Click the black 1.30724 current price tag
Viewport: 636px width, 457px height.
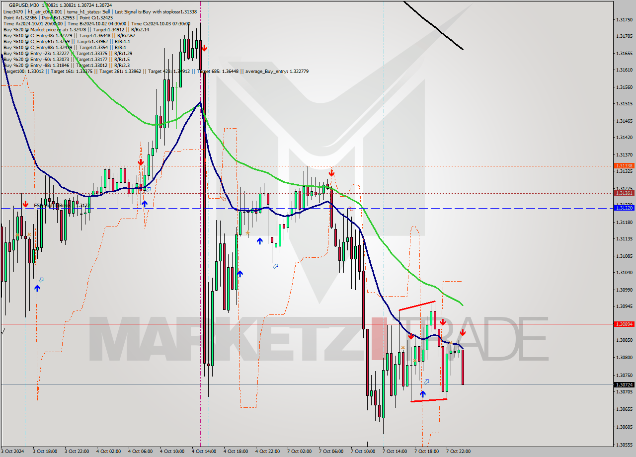(624, 384)
